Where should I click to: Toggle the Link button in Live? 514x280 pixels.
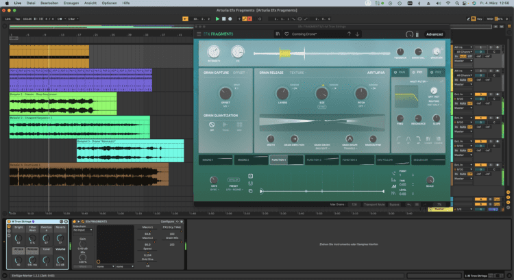click(x=8, y=19)
